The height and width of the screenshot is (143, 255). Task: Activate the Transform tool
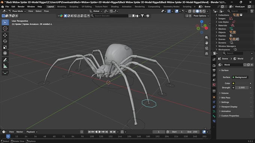click(5, 53)
